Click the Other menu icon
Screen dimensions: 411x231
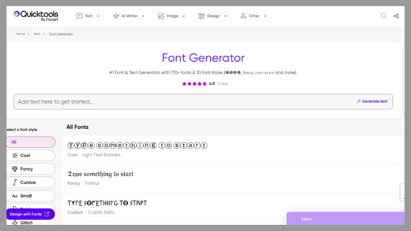click(x=243, y=16)
